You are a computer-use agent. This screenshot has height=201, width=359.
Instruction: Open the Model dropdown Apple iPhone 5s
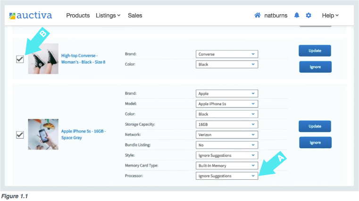click(x=226, y=104)
